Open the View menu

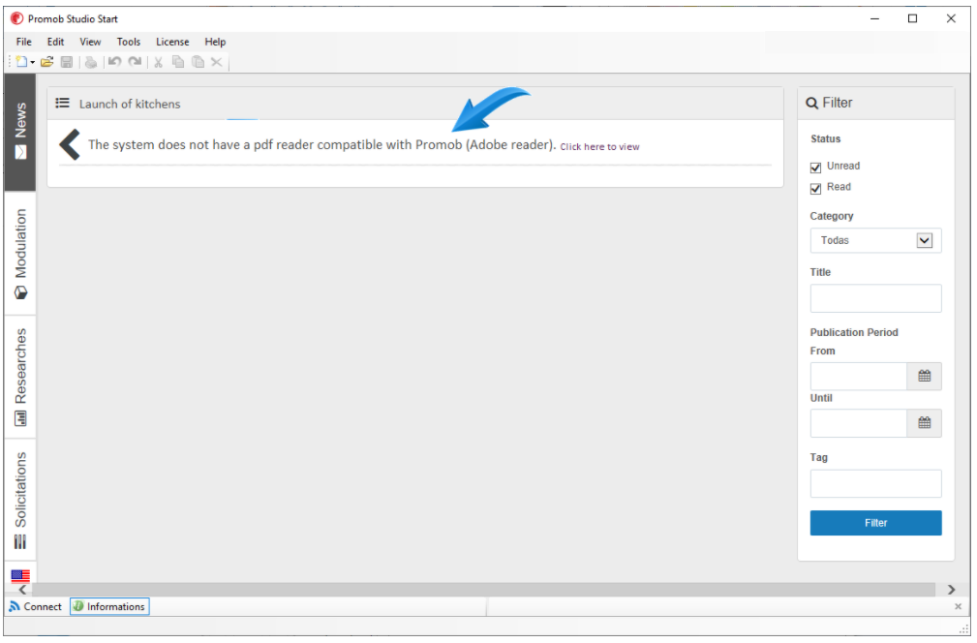click(x=90, y=42)
